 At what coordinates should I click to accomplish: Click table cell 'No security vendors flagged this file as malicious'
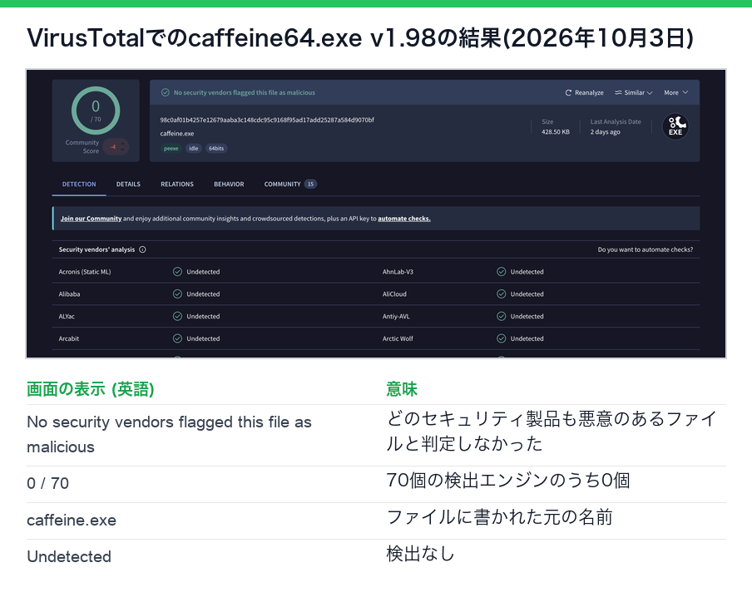click(169, 434)
